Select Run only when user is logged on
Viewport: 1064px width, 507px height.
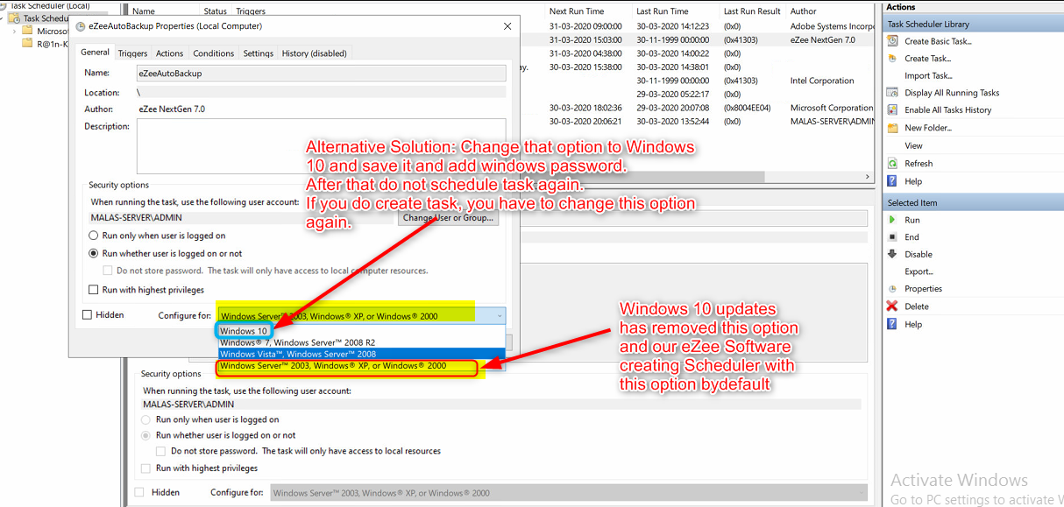click(x=94, y=236)
